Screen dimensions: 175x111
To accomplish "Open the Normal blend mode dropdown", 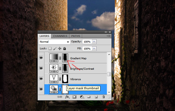I will [54, 42].
